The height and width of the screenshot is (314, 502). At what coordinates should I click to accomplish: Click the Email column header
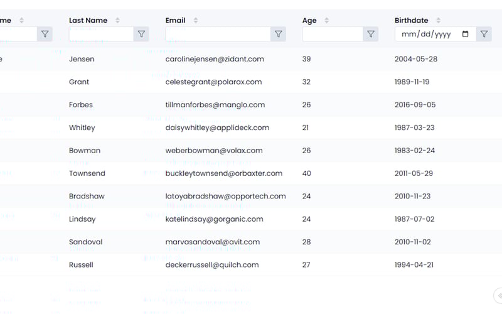pos(176,21)
